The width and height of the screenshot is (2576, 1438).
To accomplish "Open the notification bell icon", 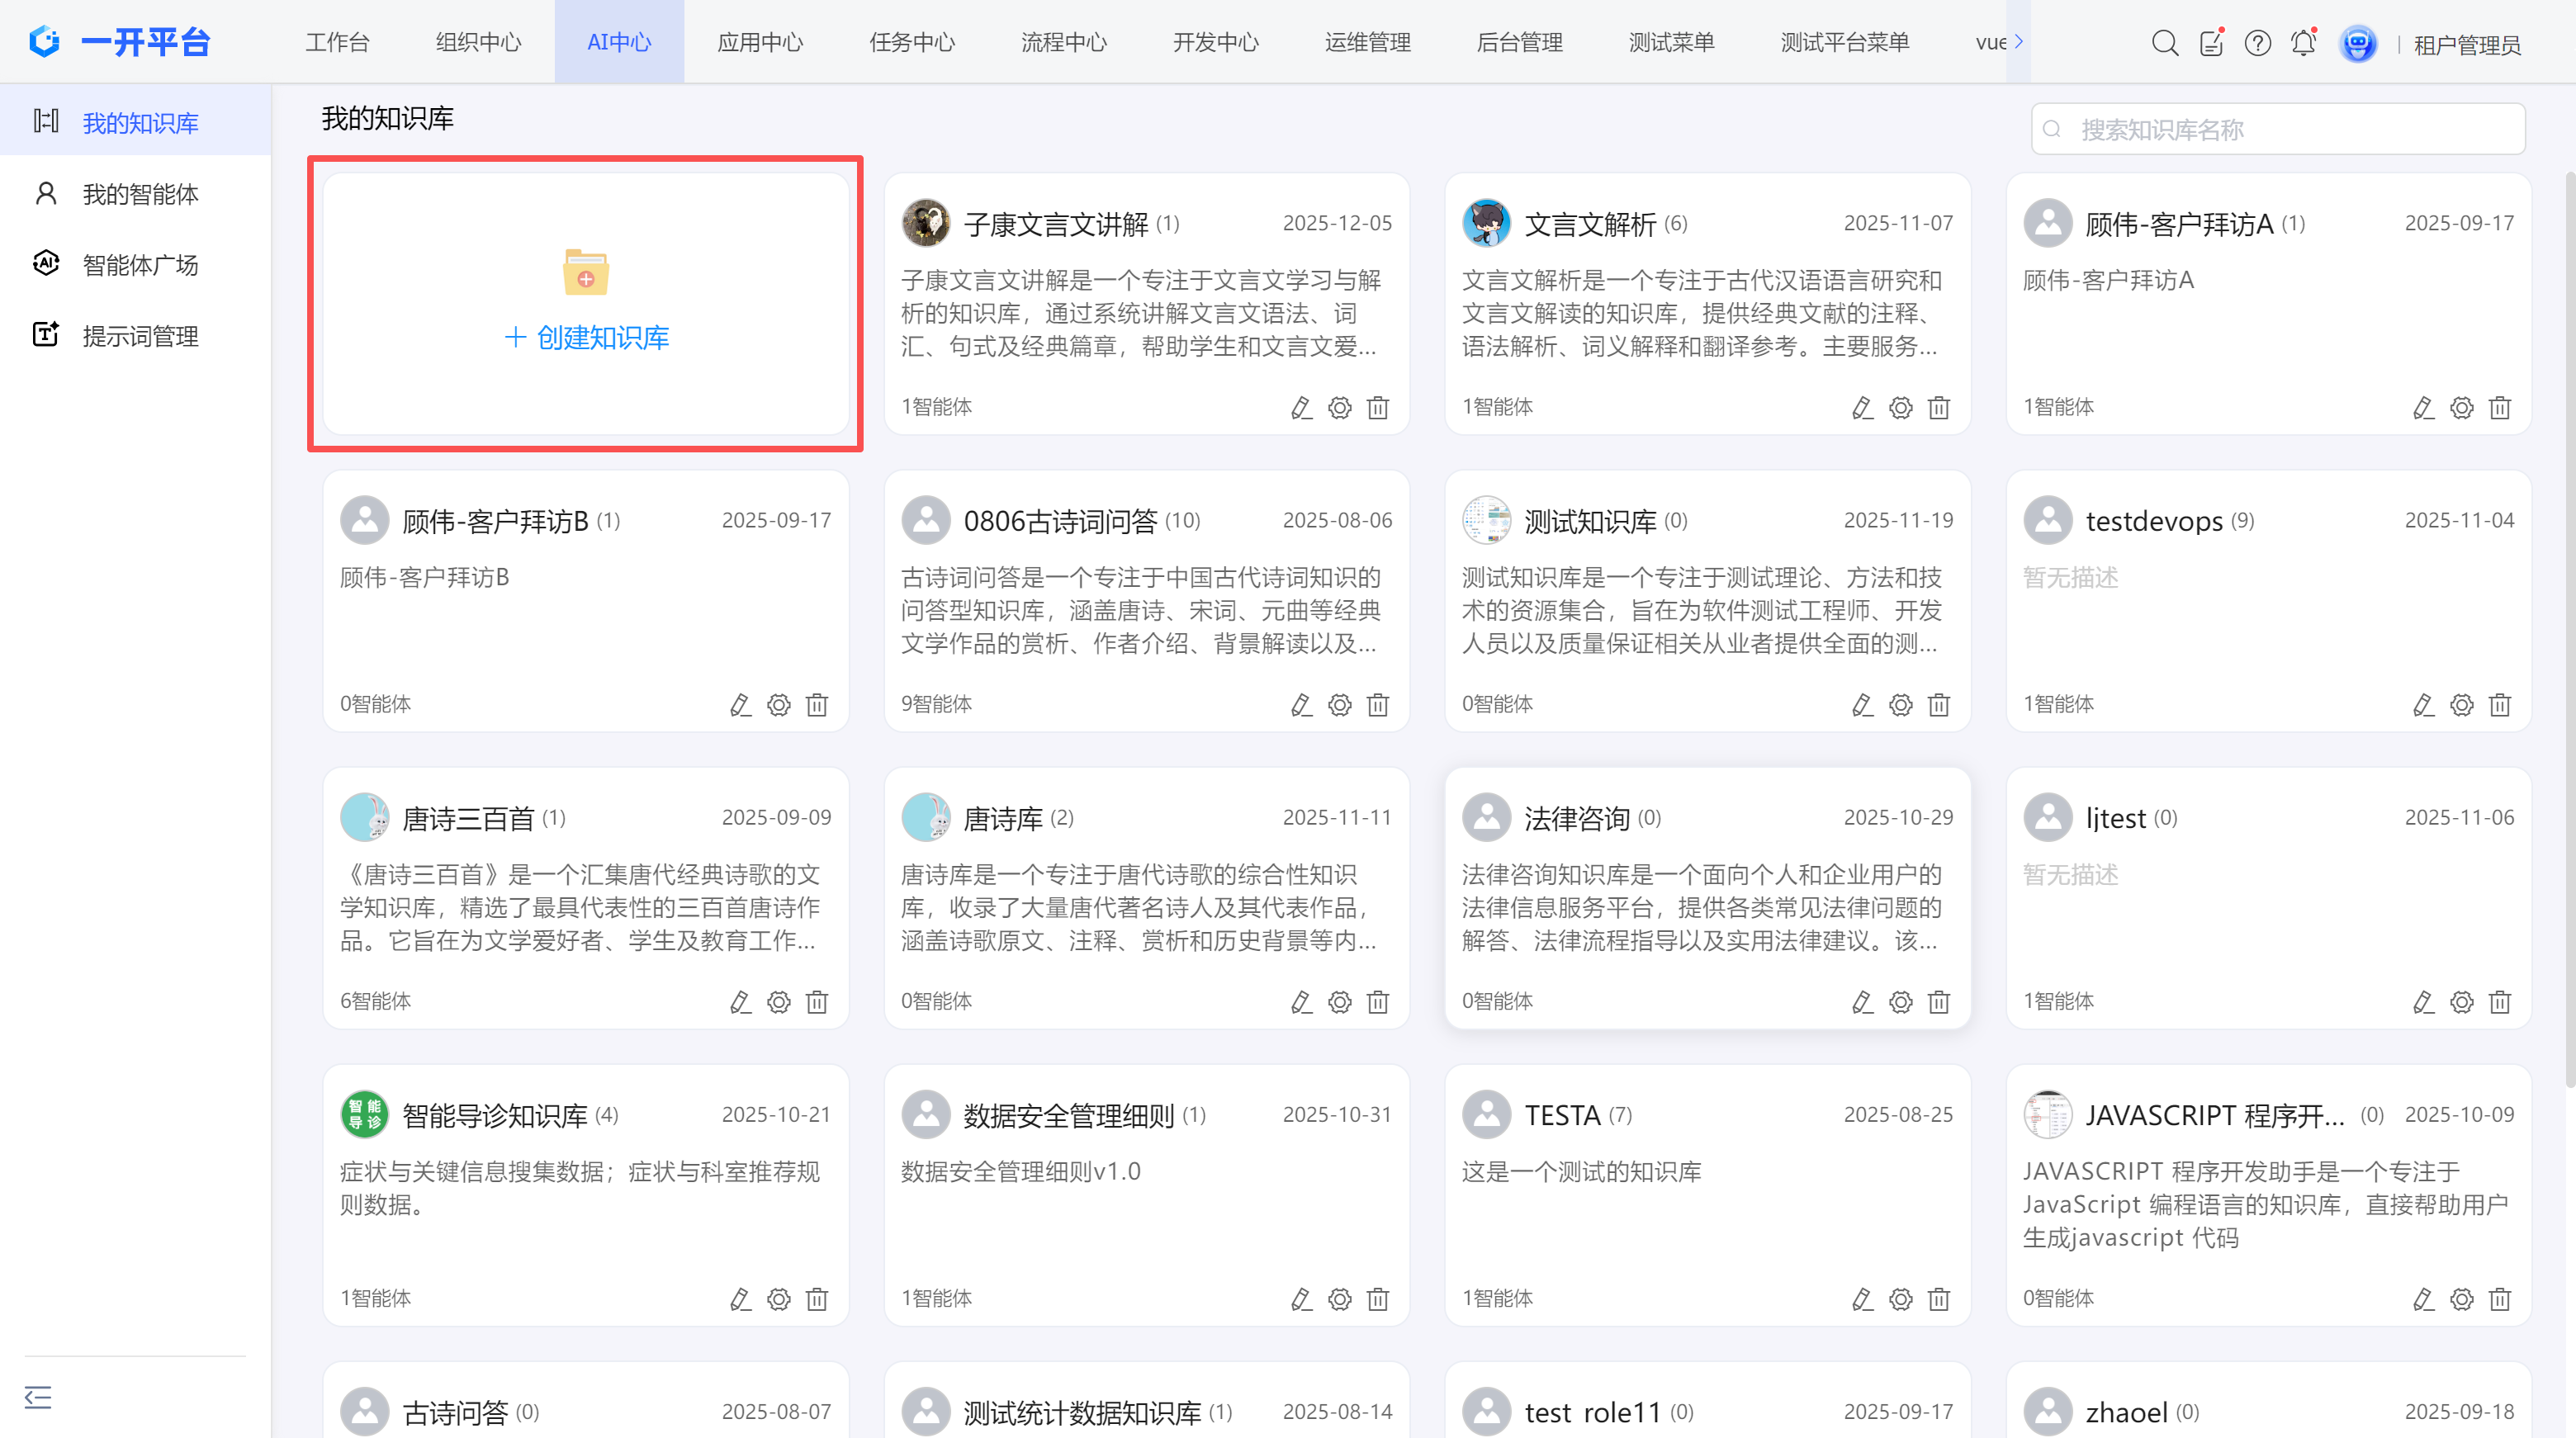I will 2303,43.
